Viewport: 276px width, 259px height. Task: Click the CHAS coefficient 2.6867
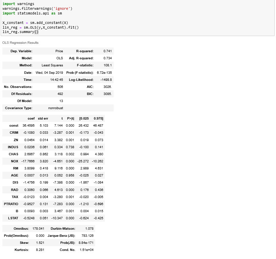pyautogui.click(x=29, y=154)
